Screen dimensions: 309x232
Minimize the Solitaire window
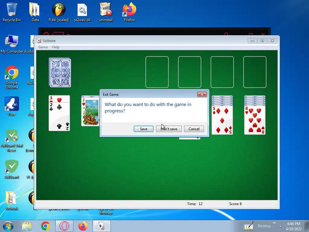(x=252, y=41)
